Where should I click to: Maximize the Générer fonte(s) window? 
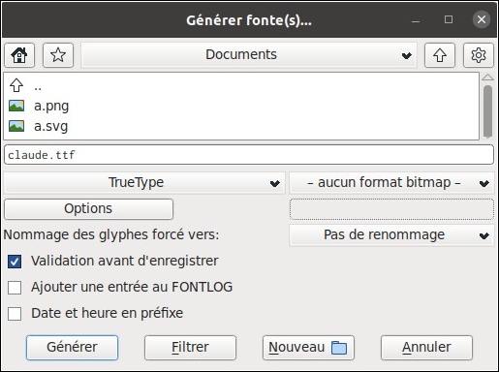[x=449, y=19]
